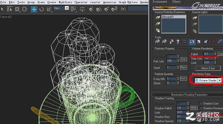This screenshot has width=223, height=124.
Task: Click the first Tools load-settings icon
Action: tap(157, 42)
